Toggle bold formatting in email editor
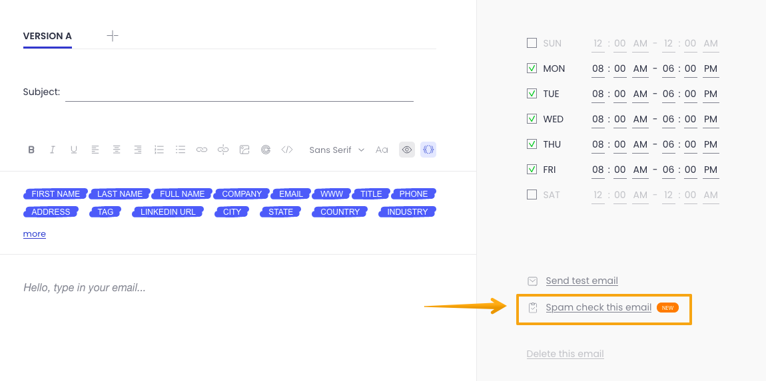The height and width of the screenshot is (381, 766). [31, 150]
